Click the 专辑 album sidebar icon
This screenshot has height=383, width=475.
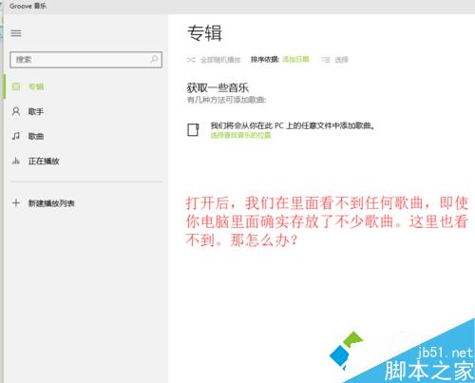[x=16, y=86]
